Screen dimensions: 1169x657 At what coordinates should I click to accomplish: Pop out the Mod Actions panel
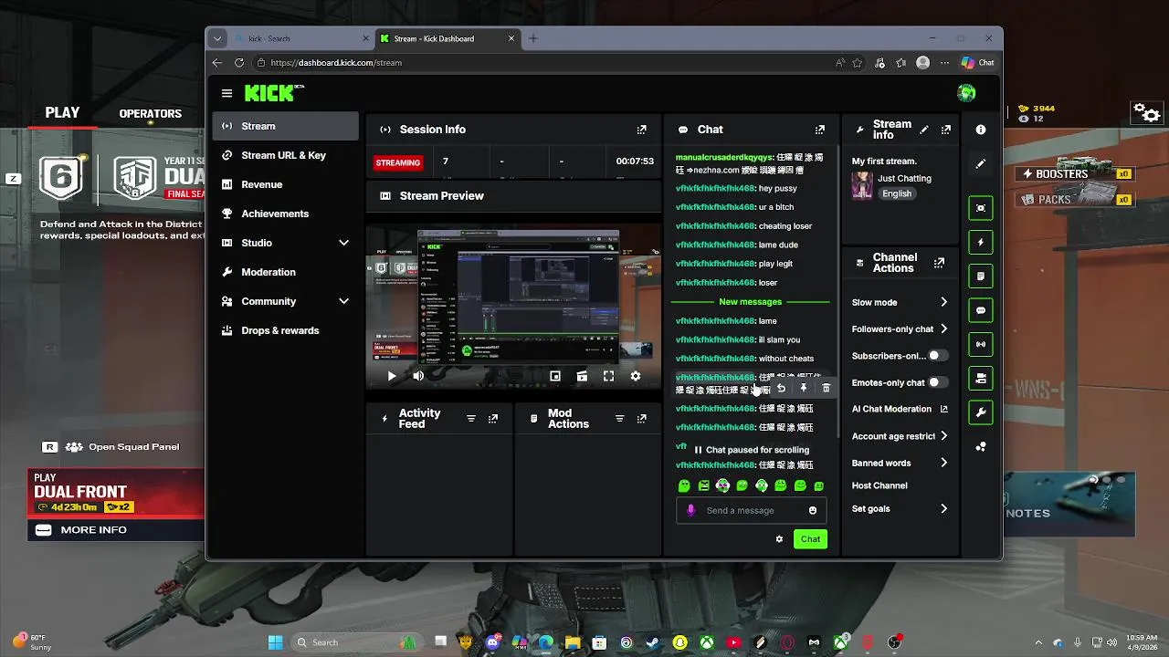642,419
